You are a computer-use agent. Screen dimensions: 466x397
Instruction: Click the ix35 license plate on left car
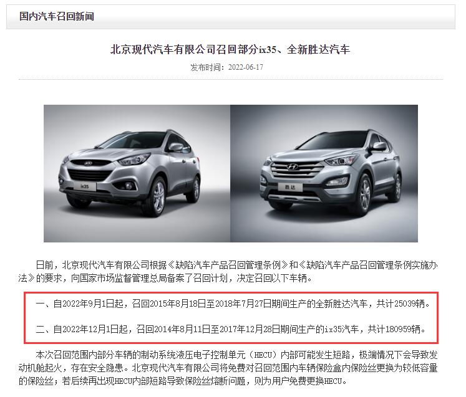click(85, 186)
